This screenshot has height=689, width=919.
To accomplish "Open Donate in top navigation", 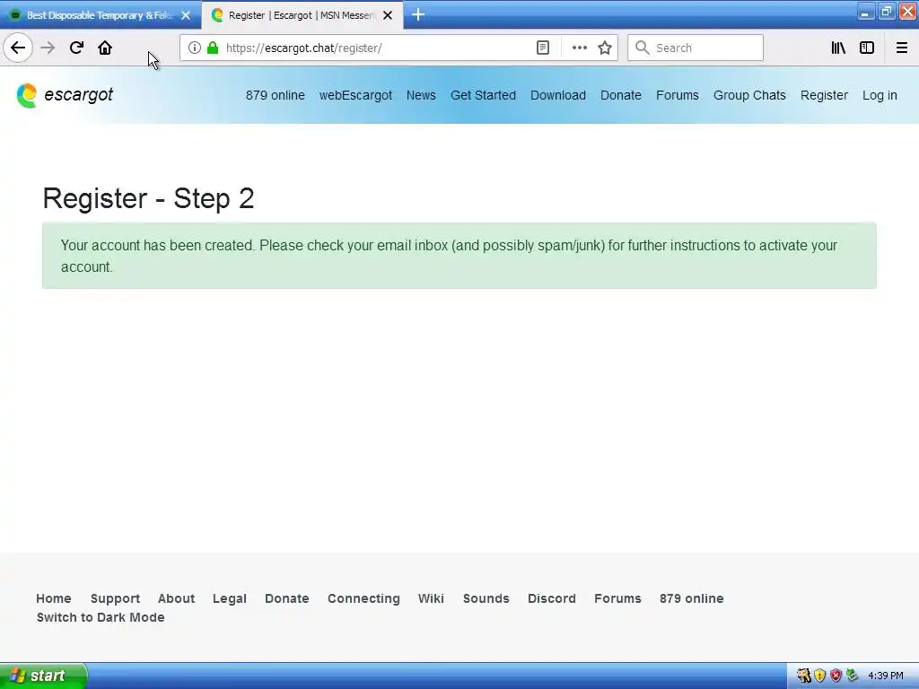I will 621,95.
